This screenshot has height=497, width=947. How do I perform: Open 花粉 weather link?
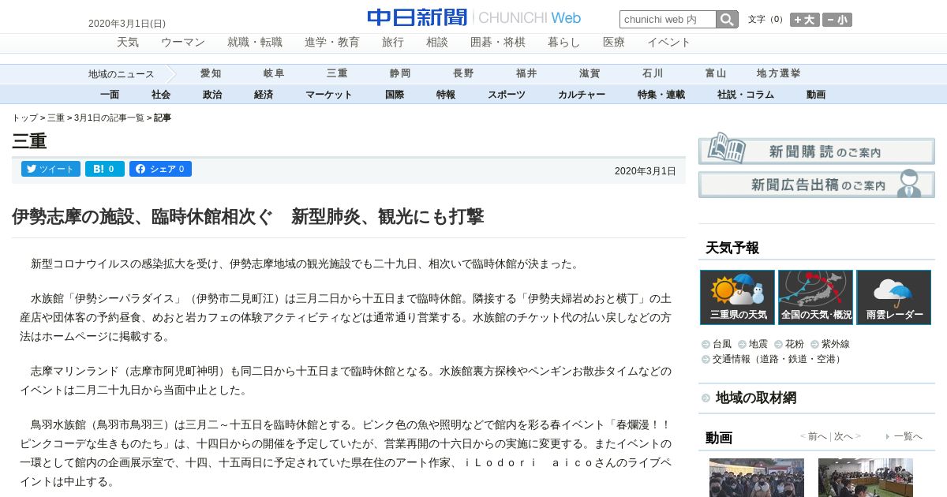coord(795,344)
